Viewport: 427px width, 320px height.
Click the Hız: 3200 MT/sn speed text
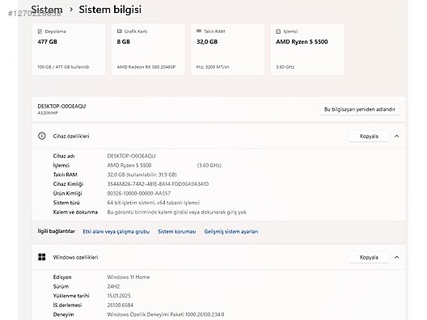[213, 67]
